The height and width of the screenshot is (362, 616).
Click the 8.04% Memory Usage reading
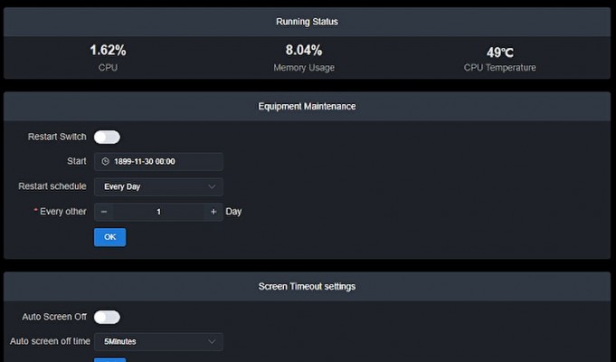click(x=304, y=51)
